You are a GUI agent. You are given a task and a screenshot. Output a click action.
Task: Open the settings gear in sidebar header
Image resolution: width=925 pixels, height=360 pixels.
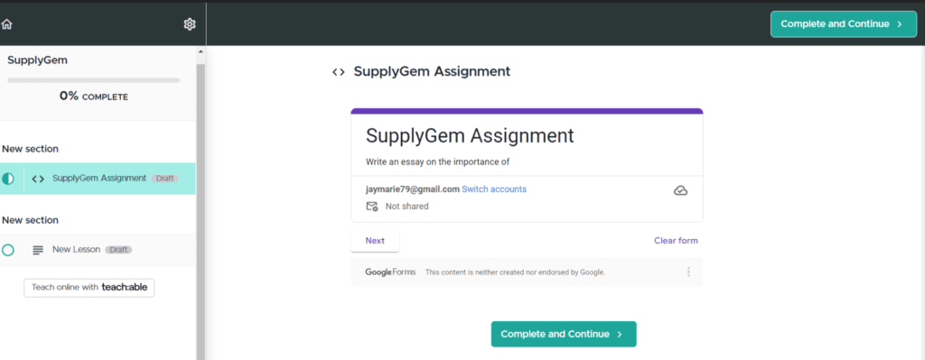(190, 24)
